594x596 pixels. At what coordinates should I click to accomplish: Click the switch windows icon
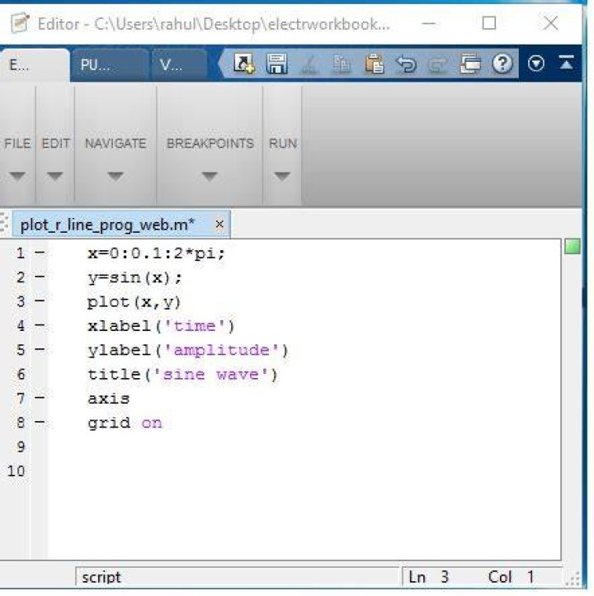[470, 64]
